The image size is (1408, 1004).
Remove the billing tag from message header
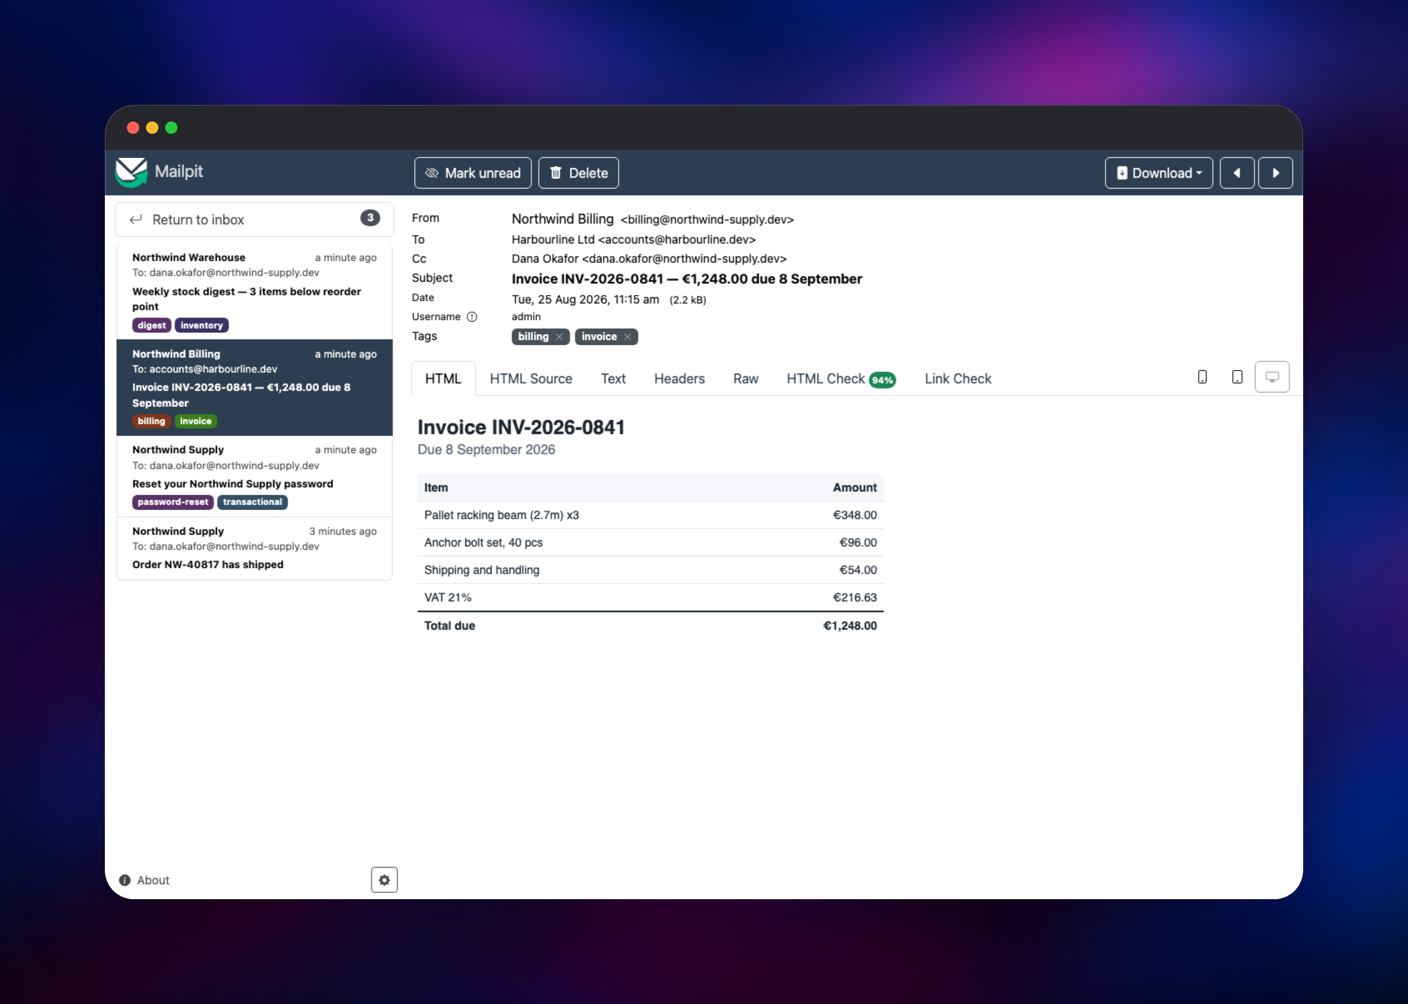(x=559, y=337)
